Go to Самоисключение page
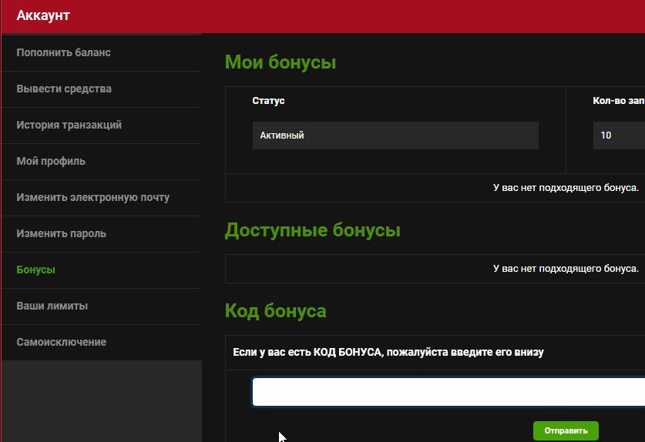Image resolution: width=645 pixels, height=442 pixels. [x=61, y=342]
